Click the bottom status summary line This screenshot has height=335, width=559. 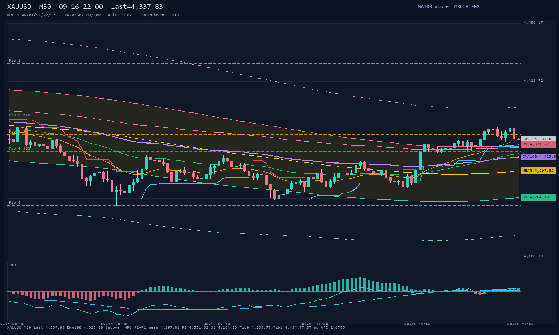click(x=176, y=327)
